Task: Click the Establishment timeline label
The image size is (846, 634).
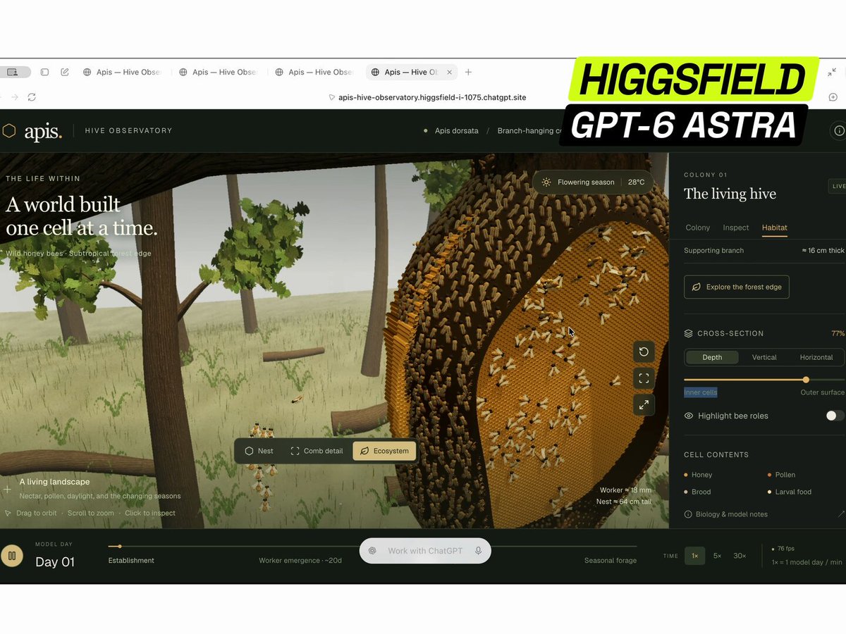Action: [131, 561]
